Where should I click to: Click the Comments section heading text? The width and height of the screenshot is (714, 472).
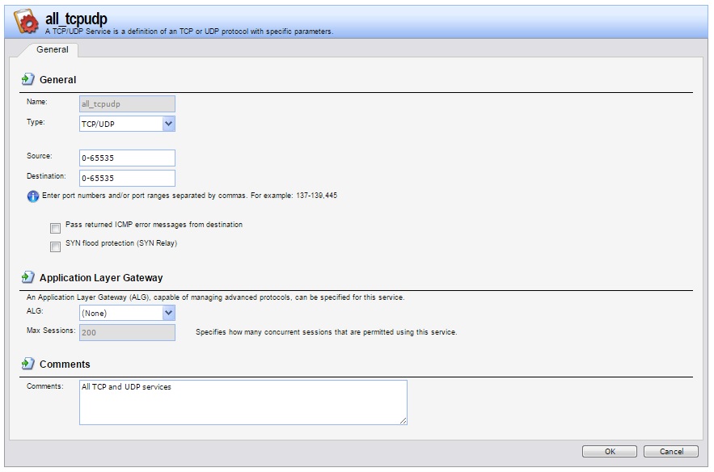point(65,365)
